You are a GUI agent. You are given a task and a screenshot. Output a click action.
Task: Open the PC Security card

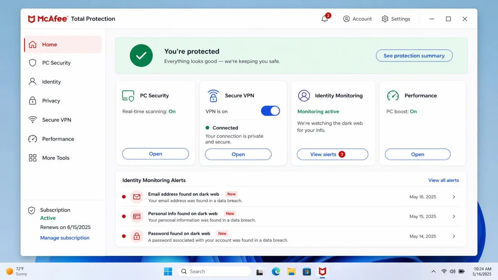(156, 154)
